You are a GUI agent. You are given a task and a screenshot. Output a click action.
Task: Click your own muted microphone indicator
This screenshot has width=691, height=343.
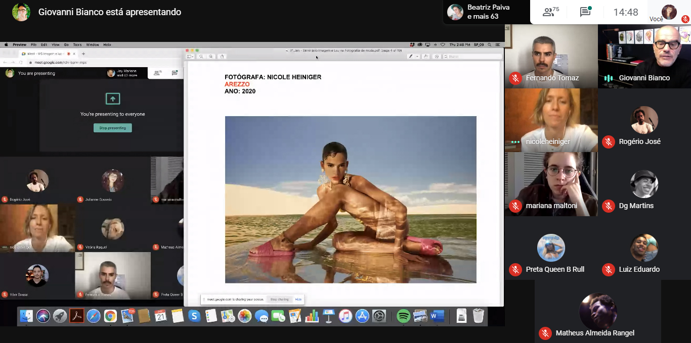point(685,19)
